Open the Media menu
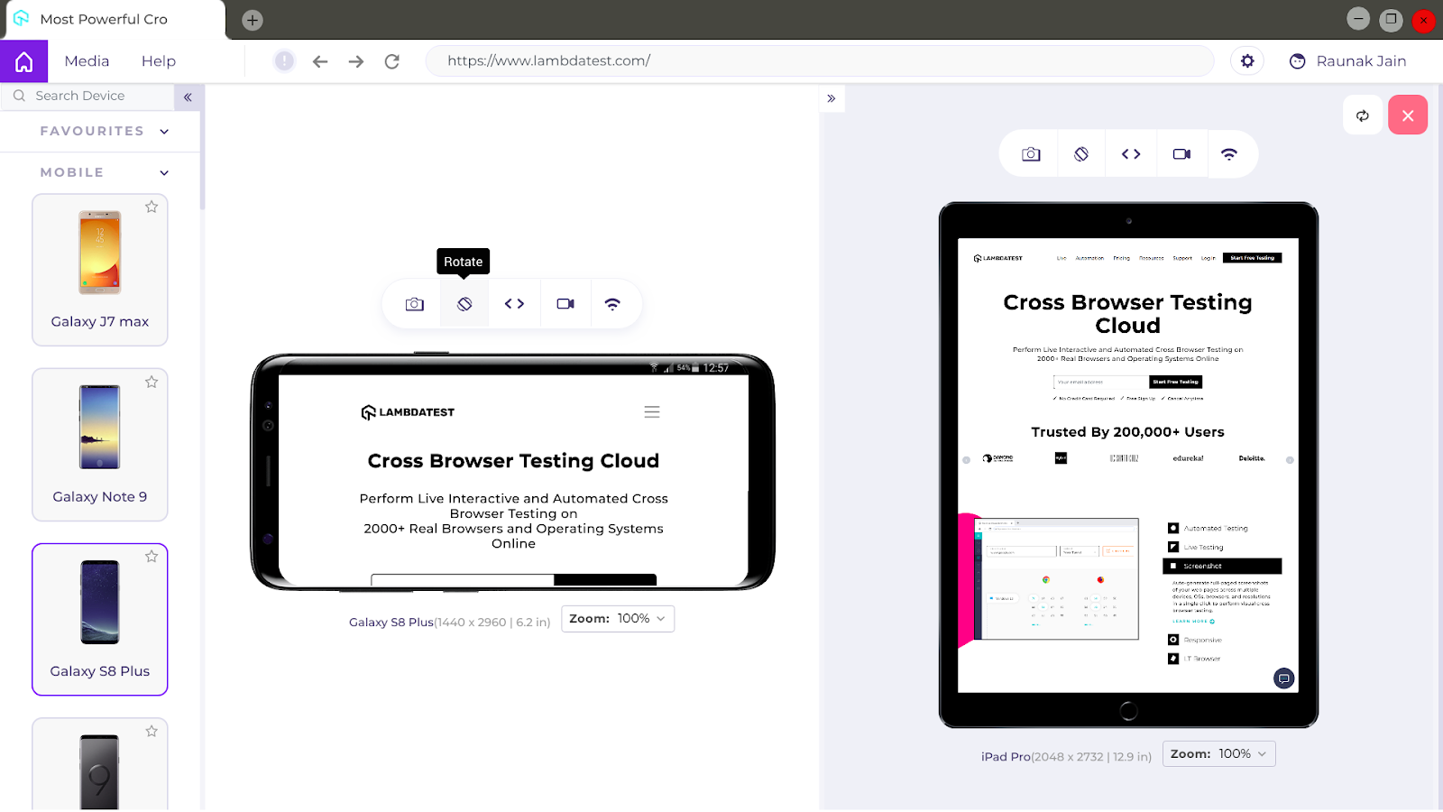 (87, 61)
